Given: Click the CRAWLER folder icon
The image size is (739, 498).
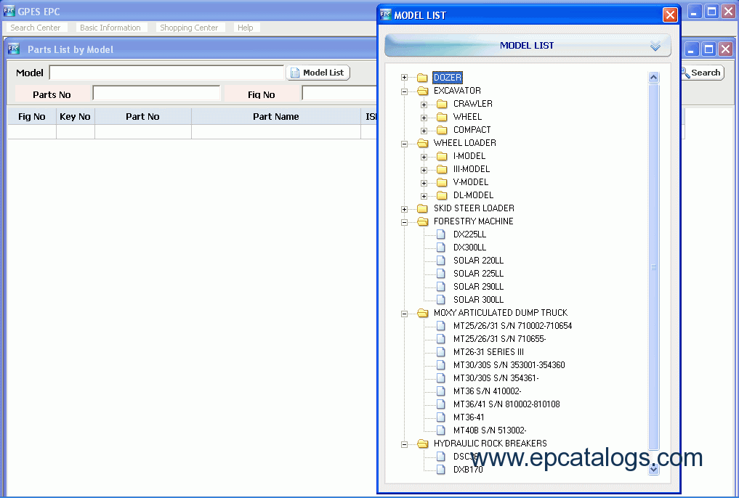Looking at the screenshot, I should [x=442, y=104].
